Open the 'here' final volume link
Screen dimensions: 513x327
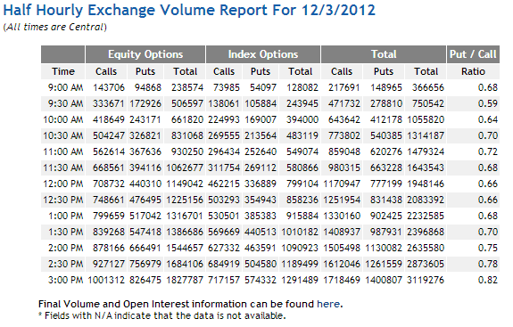tap(328, 304)
